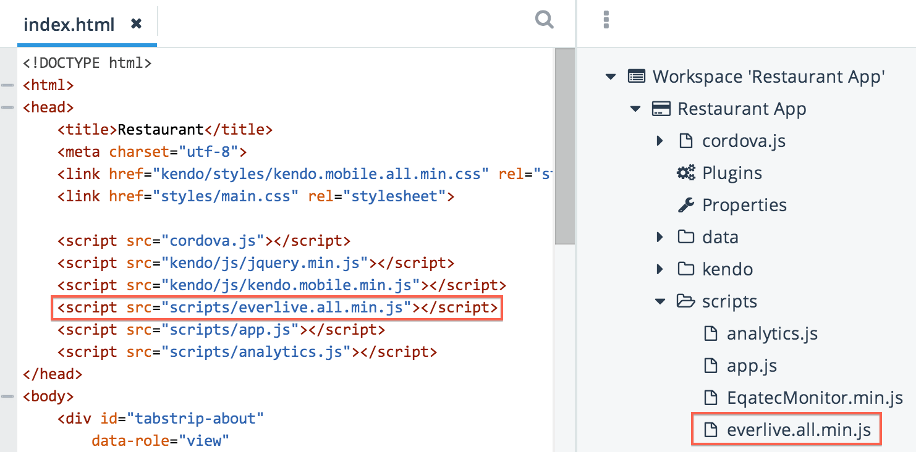
Task: Fold the <html> tag gutter marker
Action: [x=7, y=85]
